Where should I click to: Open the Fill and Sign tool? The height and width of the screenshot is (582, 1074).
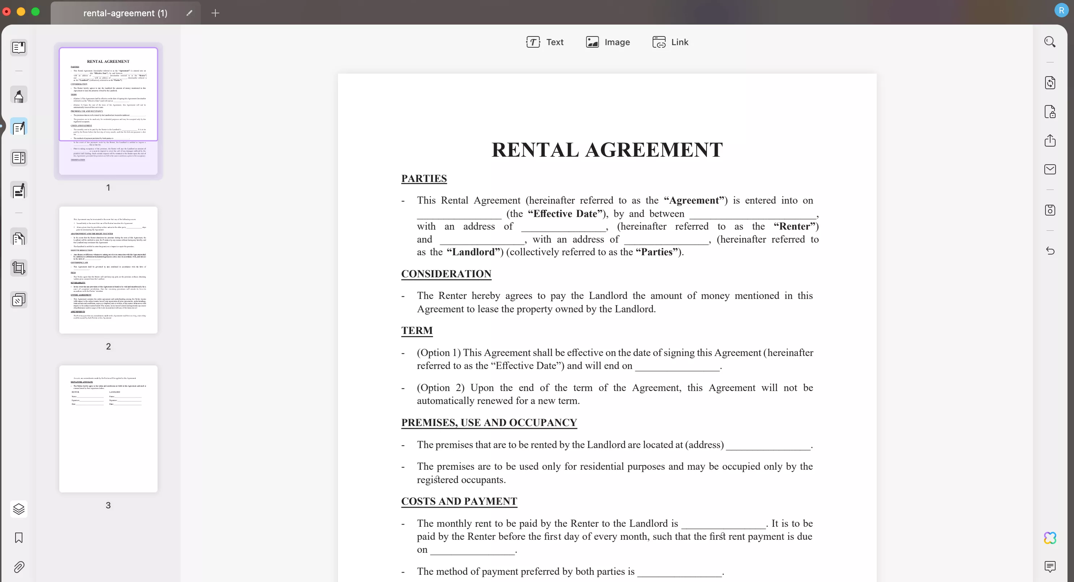tap(19, 190)
